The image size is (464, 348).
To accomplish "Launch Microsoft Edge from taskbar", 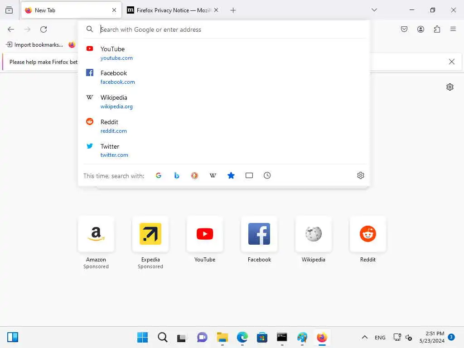I will (242, 337).
